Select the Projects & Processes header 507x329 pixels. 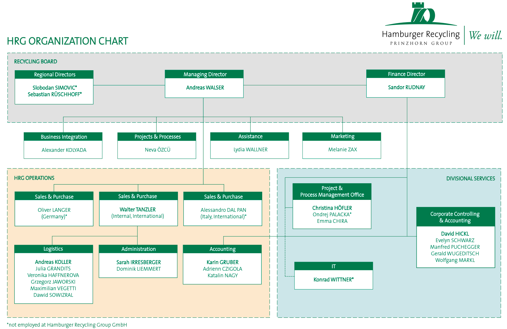click(x=157, y=137)
